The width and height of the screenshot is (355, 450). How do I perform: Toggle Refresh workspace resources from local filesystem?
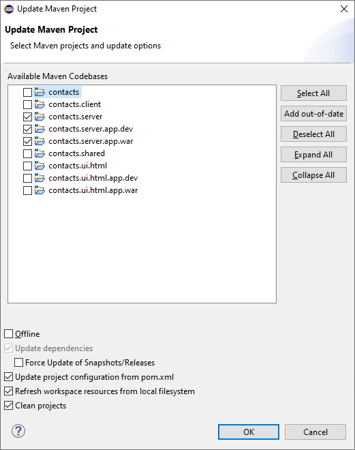point(9,391)
